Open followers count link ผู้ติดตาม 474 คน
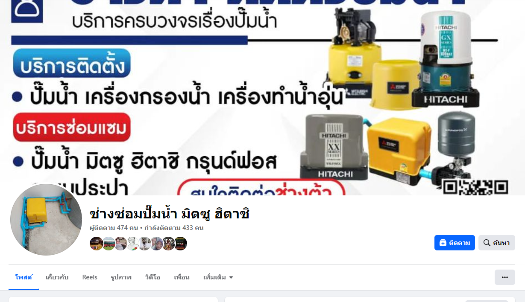 click(114, 228)
